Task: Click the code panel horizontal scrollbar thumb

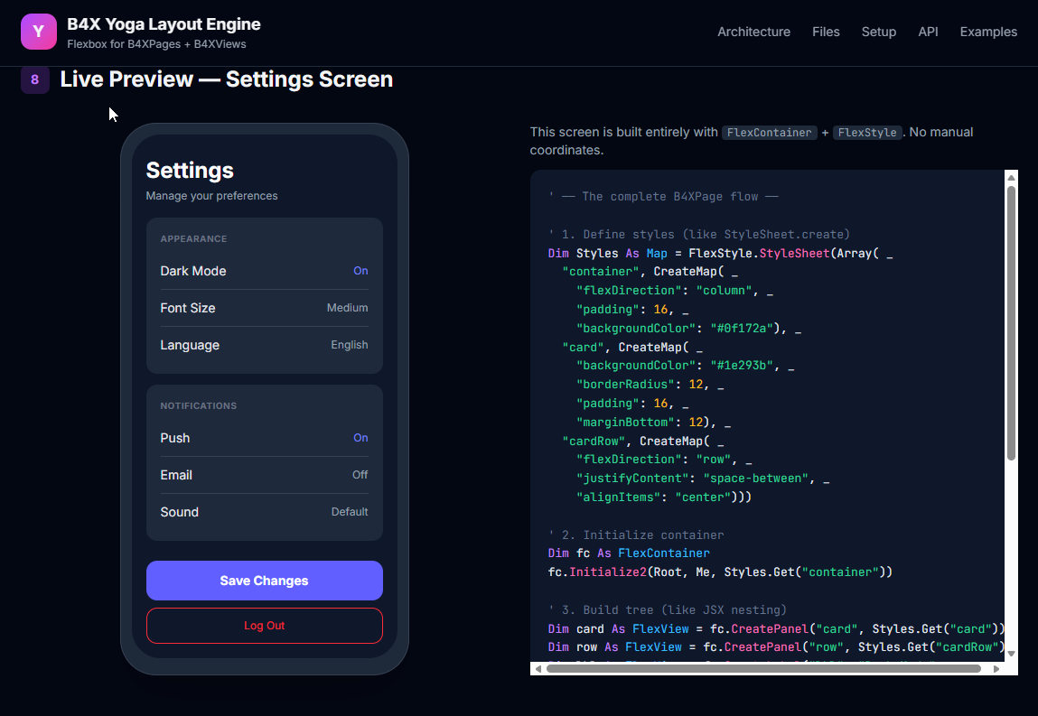Action: tap(763, 669)
